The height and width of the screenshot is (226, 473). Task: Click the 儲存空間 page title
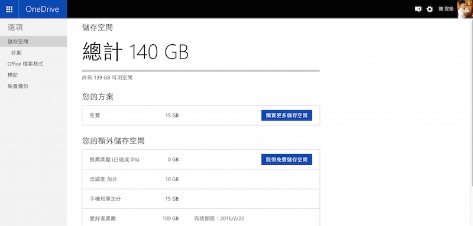pos(98,28)
